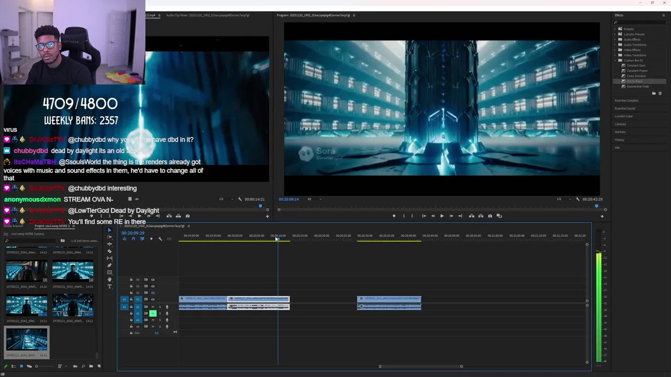Viewport: 671px width, 377px height.
Task: Expand Lumetri Presets folder
Action: coord(615,35)
